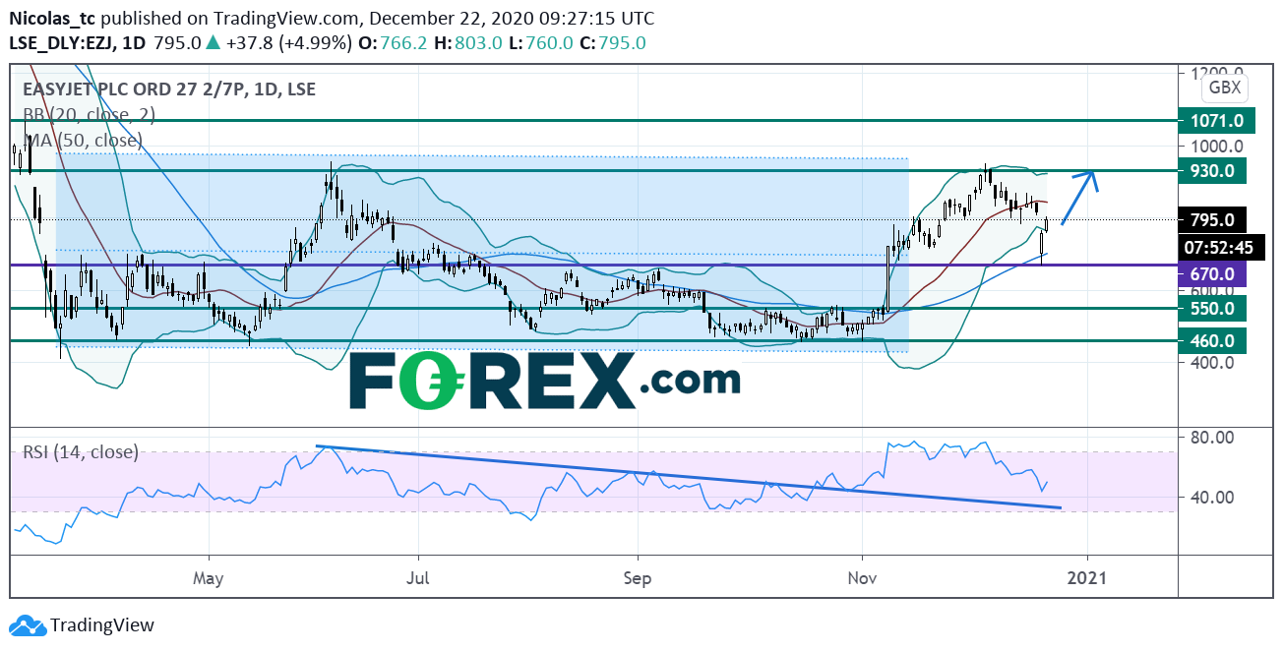Screen dimensions: 1283x652
Task: Click the purple 670.0 price label
Action: [1212, 273]
